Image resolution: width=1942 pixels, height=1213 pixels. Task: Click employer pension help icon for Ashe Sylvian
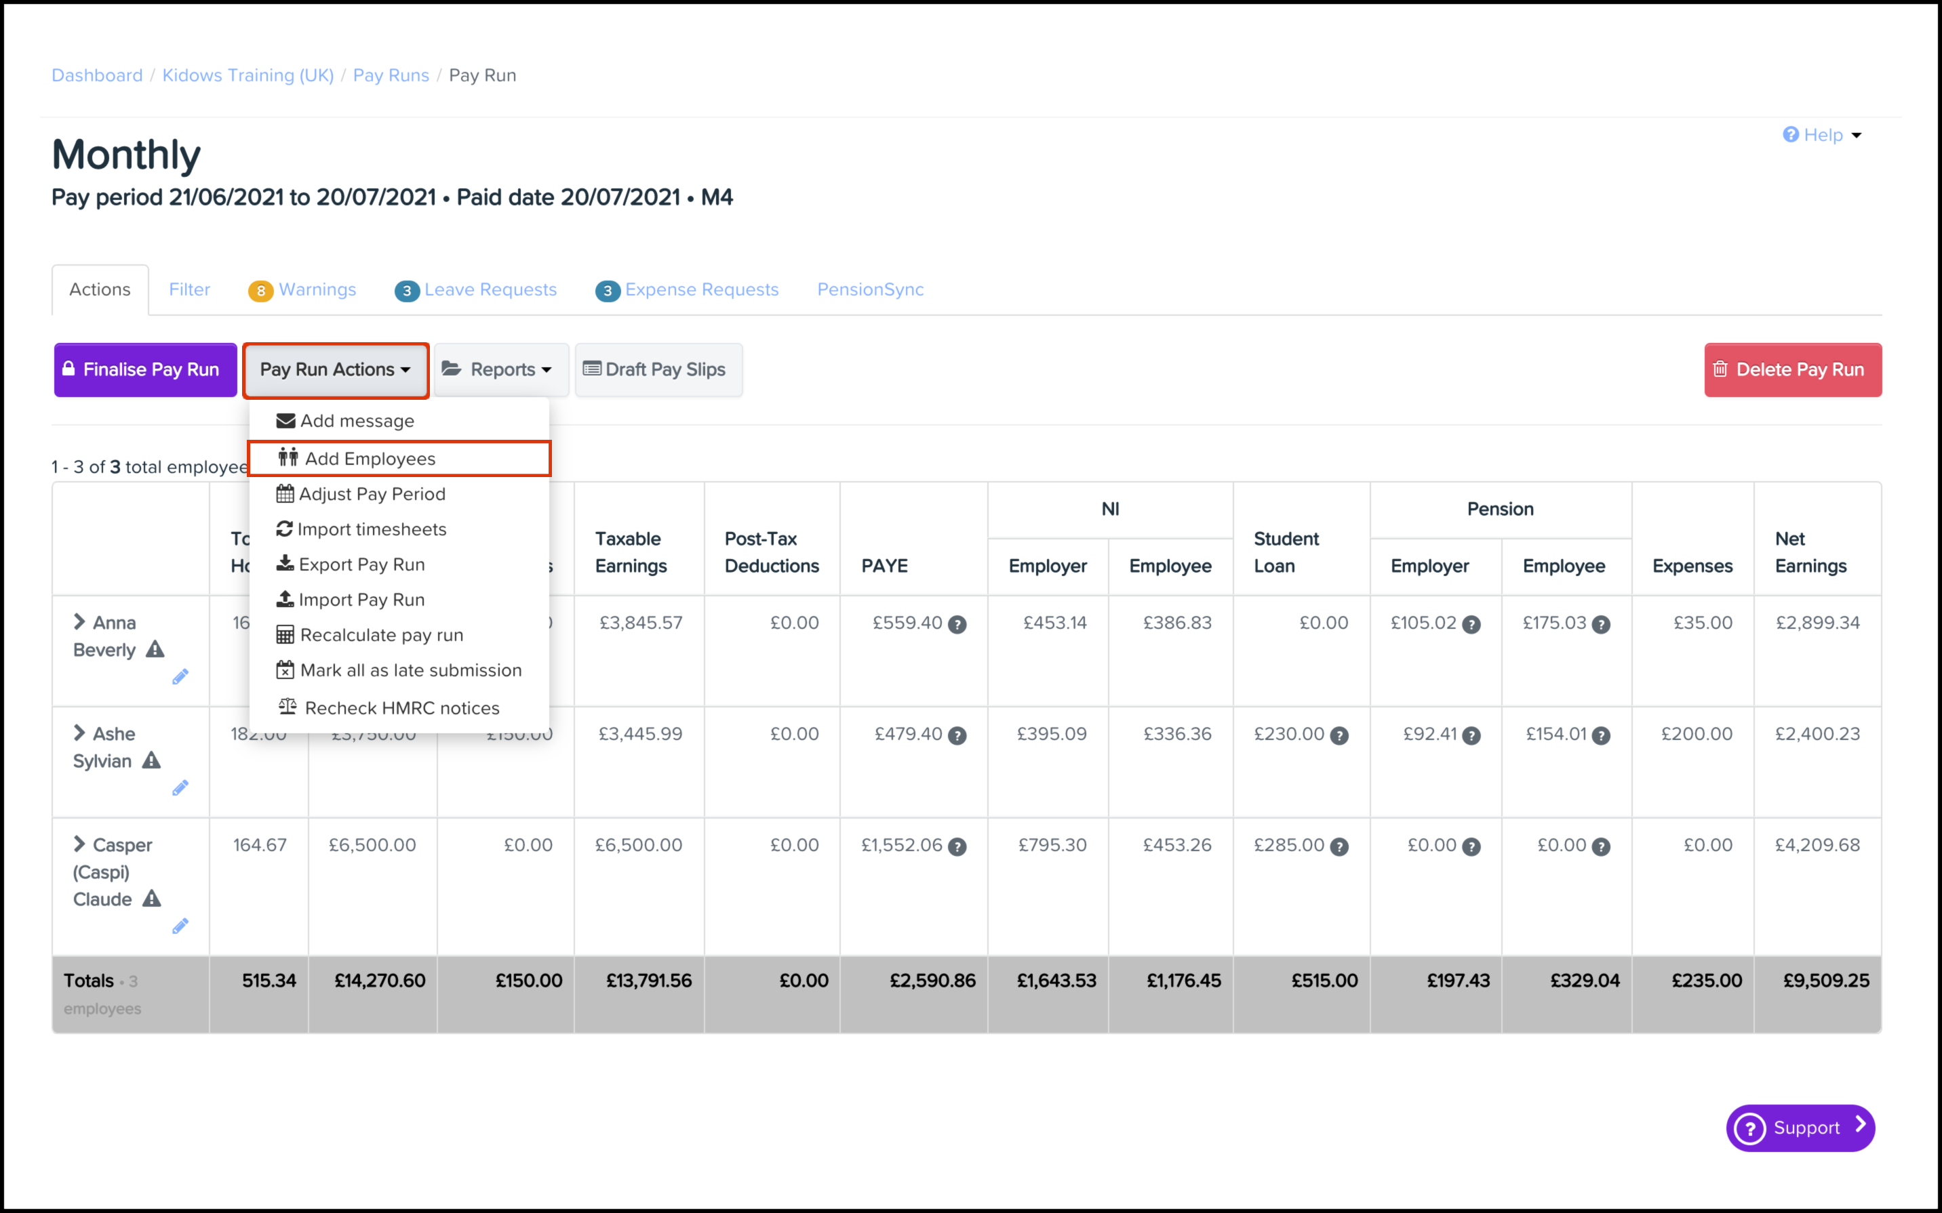1470,736
